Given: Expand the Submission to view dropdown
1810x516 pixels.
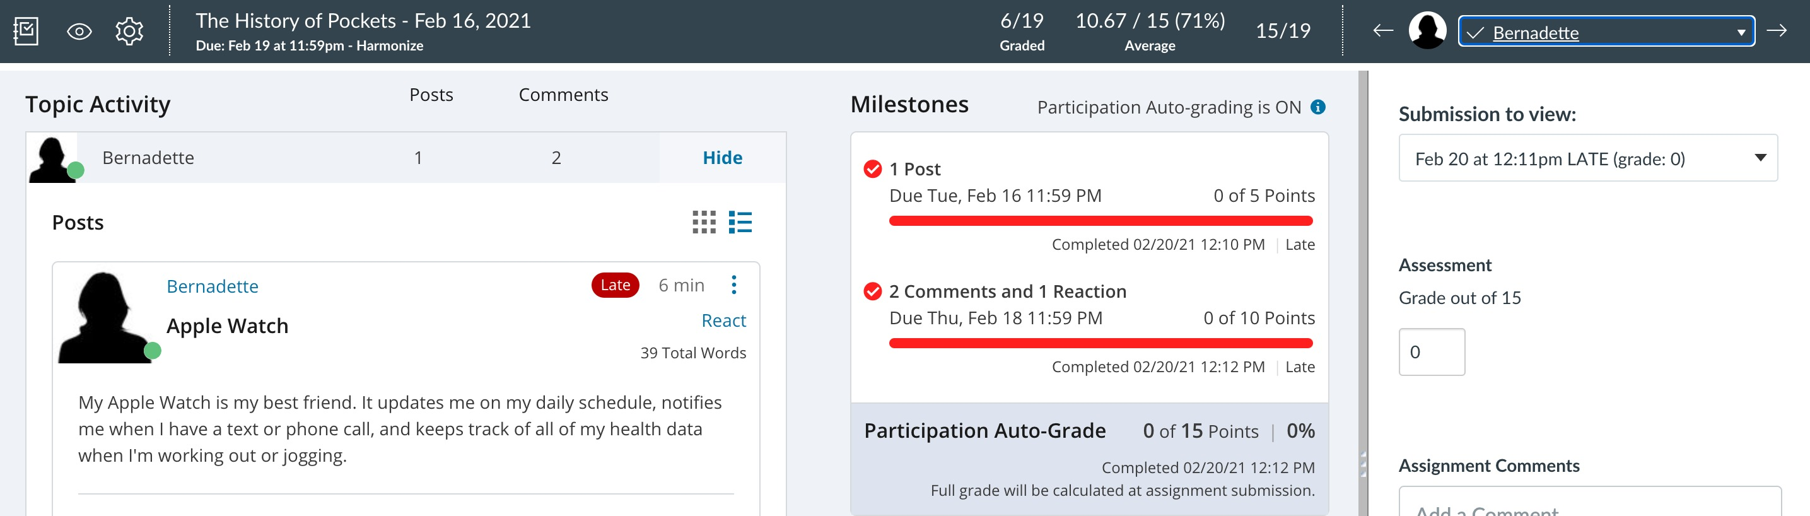Looking at the screenshot, I should click(x=1587, y=158).
